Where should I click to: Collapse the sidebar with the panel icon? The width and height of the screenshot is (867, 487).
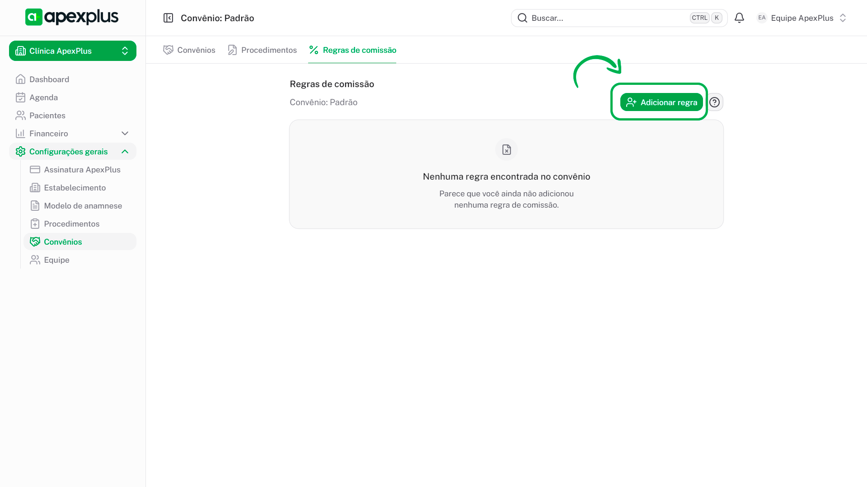coord(168,18)
